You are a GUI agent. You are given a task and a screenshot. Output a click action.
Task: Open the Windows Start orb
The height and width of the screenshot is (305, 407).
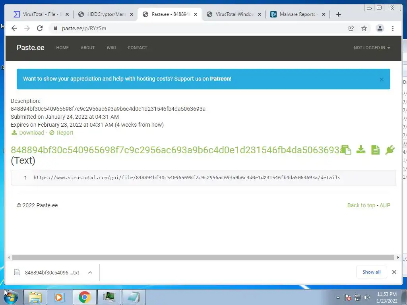(x=10, y=297)
